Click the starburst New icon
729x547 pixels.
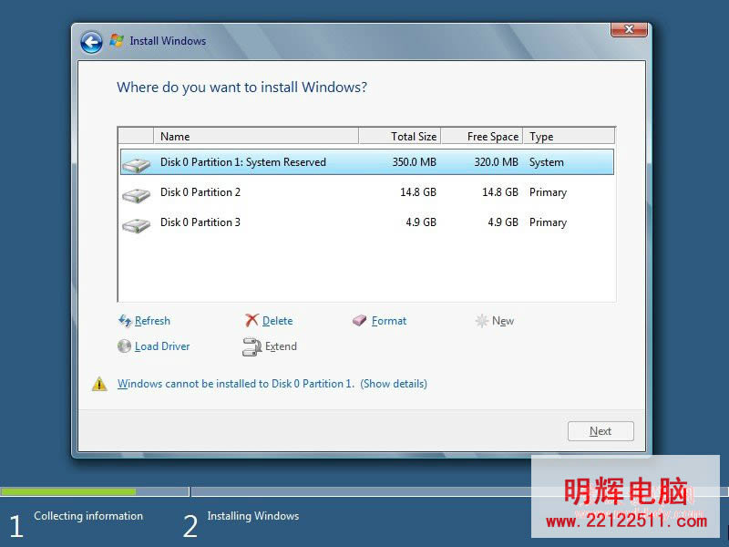(x=482, y=321)
